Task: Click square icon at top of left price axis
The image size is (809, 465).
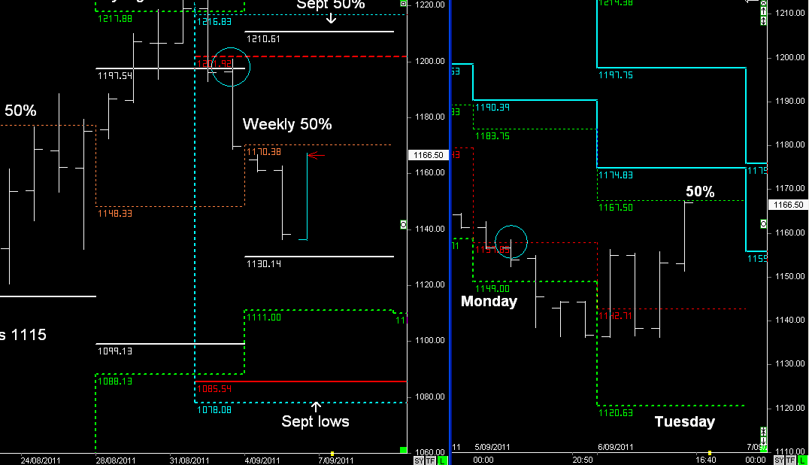Action: [404, 4]
